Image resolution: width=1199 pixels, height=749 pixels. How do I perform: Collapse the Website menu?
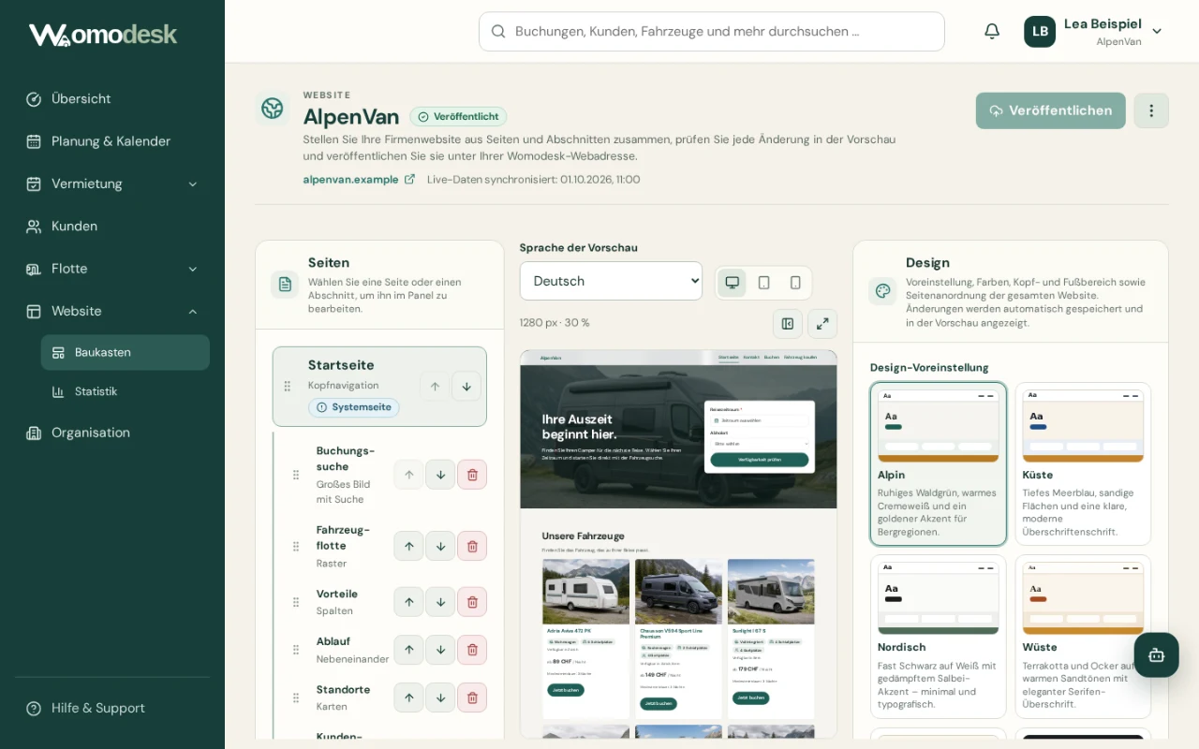pos(112,311)
